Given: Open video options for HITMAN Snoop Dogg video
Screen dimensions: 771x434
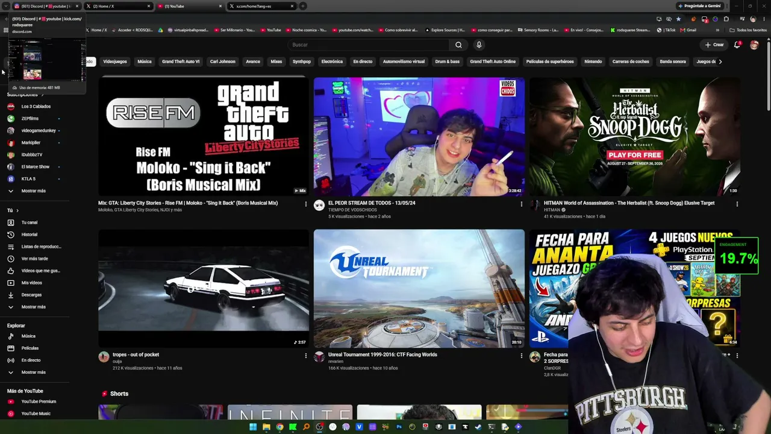Looking at the screenshot, I should (x=737, y=204).
